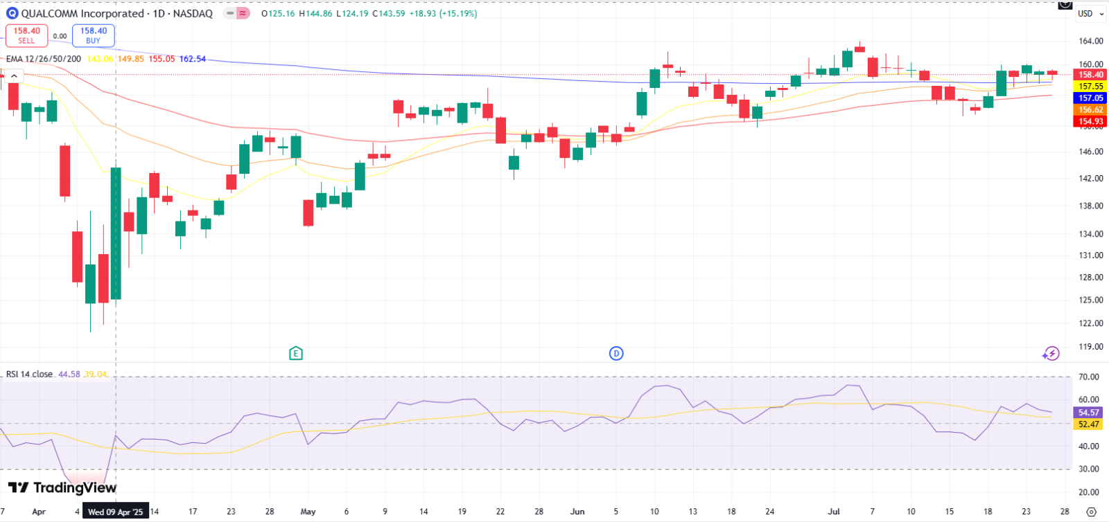Screen dimensions: 1109x522
Task: Click the orange 156.62 EMA price label
Action: pos(1090,110)
